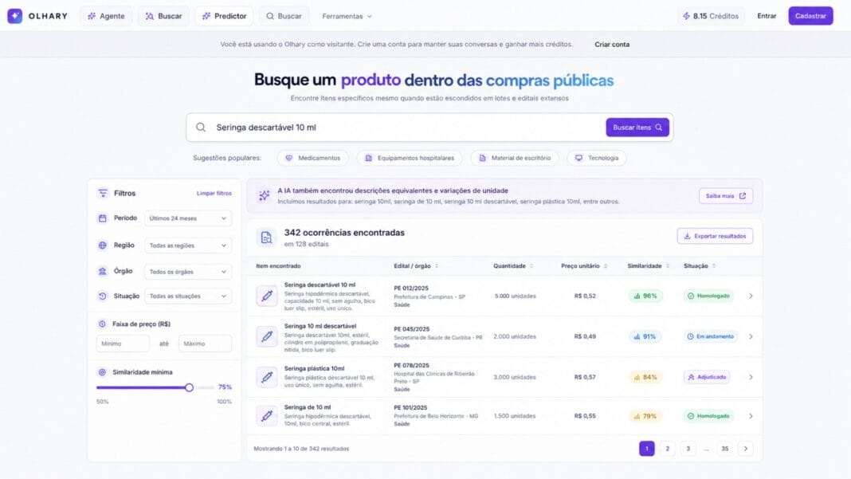Select the Equipamentos hospitalares suggestion
Screen dimensions: 851x479
(410, 158)
